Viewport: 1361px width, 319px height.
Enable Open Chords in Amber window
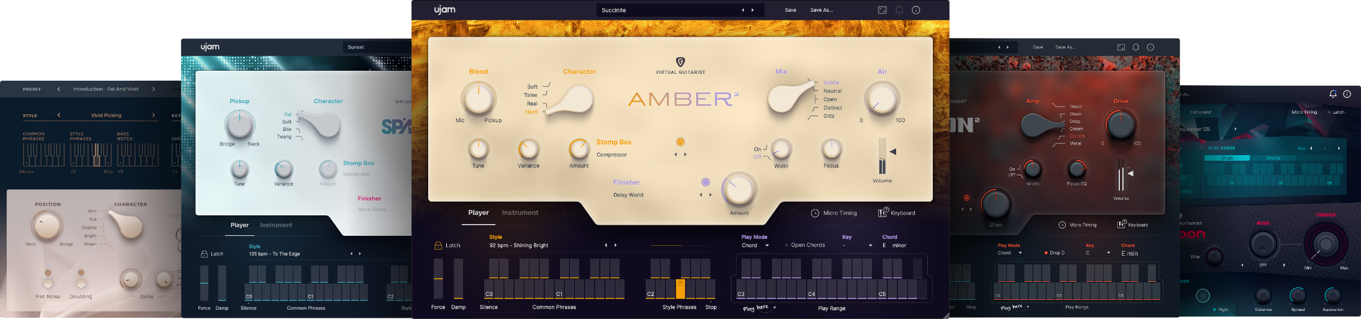tap(805, 245)
